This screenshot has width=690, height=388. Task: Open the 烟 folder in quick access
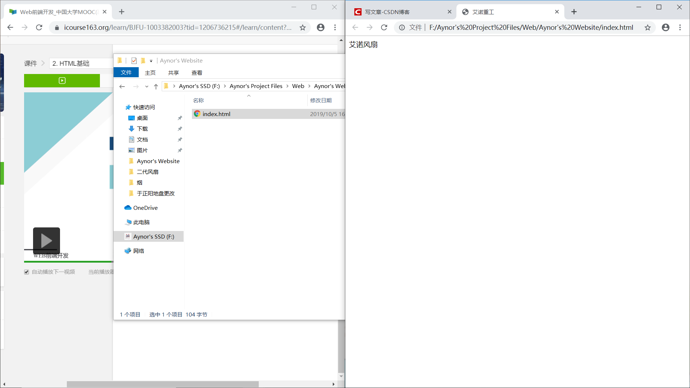click(x=139, y=183)
